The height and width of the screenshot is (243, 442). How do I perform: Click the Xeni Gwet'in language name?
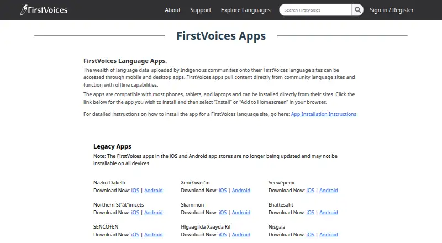(195, 183)
